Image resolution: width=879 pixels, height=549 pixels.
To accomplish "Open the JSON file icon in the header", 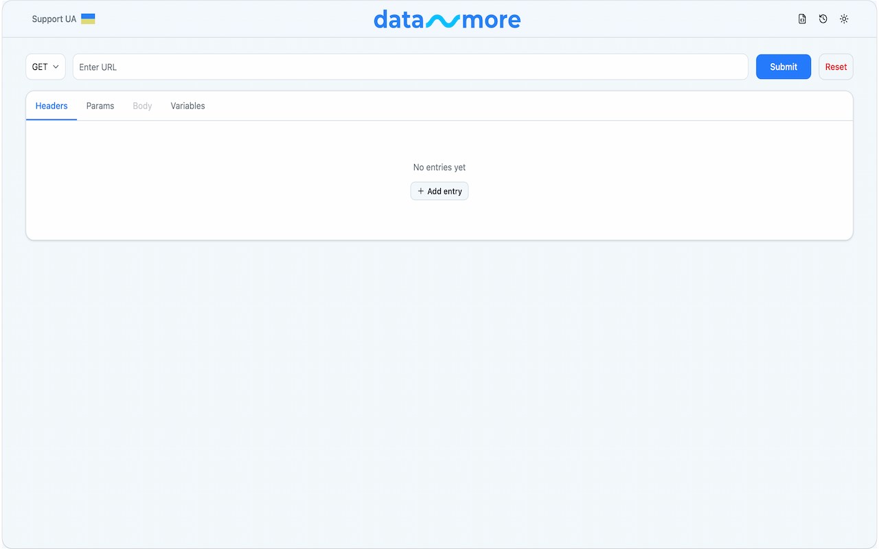I will click(x=802, y=19).
